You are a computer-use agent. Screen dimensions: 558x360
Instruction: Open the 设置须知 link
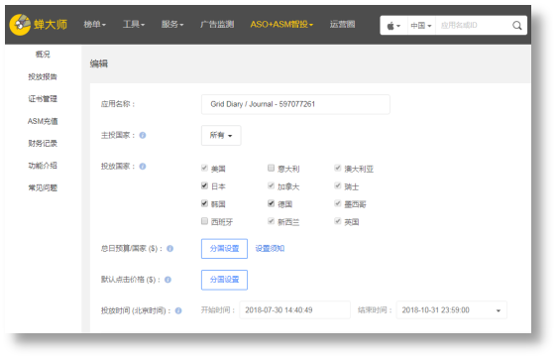pos(270,249)
